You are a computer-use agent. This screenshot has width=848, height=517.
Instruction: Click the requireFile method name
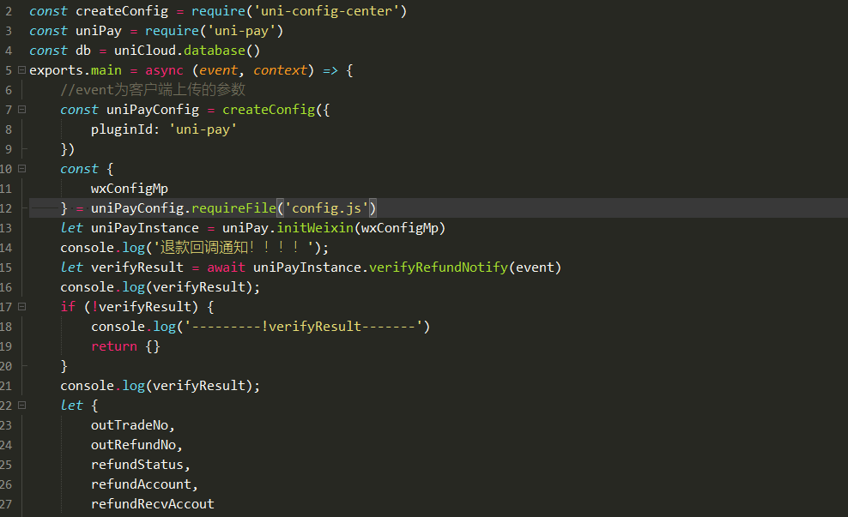tap(233, 208)
